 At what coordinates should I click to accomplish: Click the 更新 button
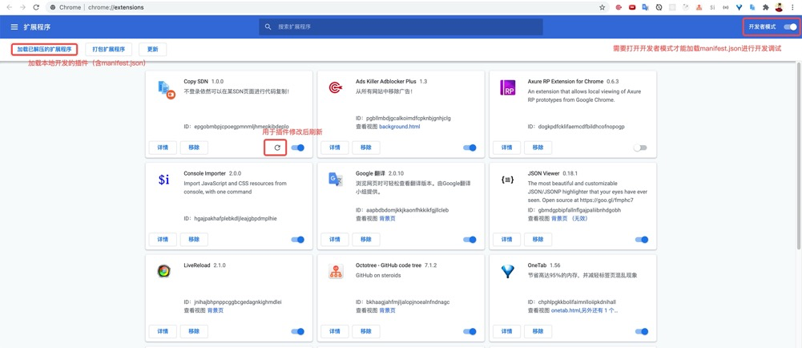click(152, 49)
